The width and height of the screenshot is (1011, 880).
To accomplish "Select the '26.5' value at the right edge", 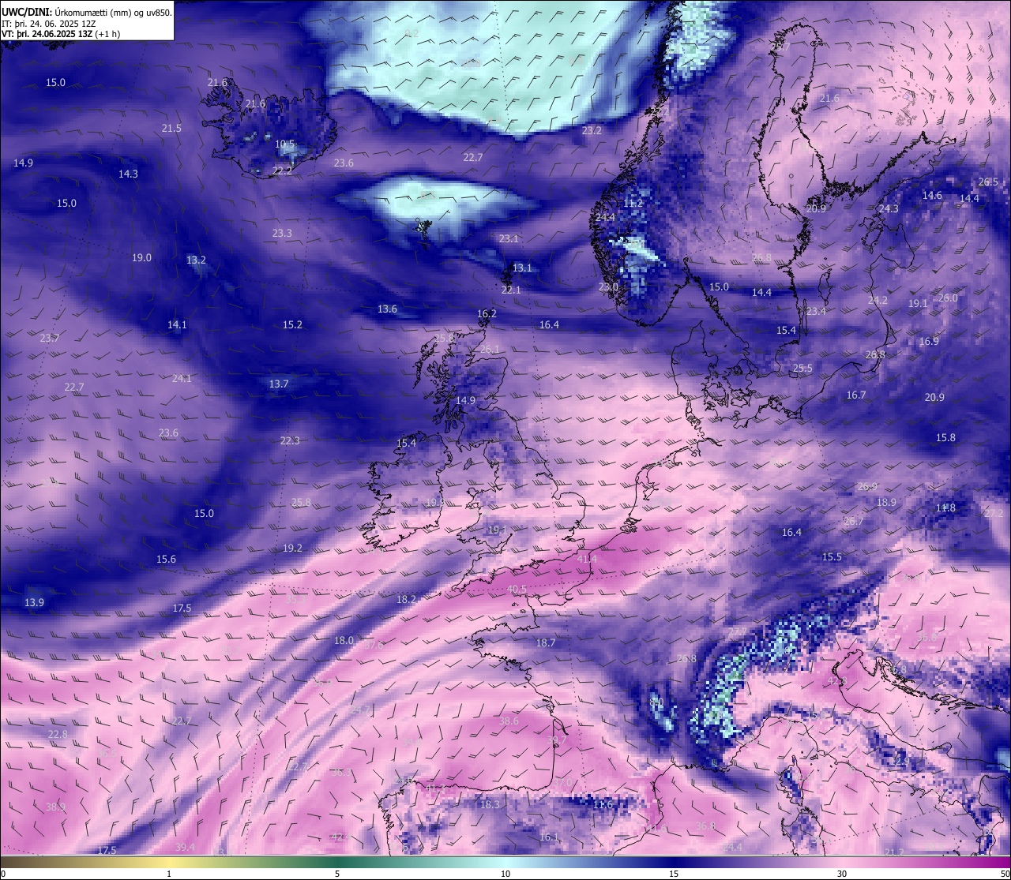I will coord(988,182).
